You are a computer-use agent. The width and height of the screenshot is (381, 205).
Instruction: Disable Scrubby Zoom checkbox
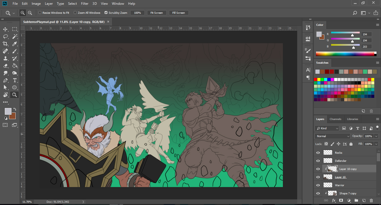(x=106, y=13)
